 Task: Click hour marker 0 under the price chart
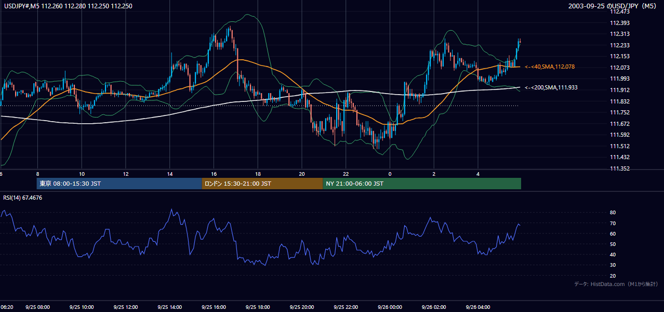coord(390,174)
